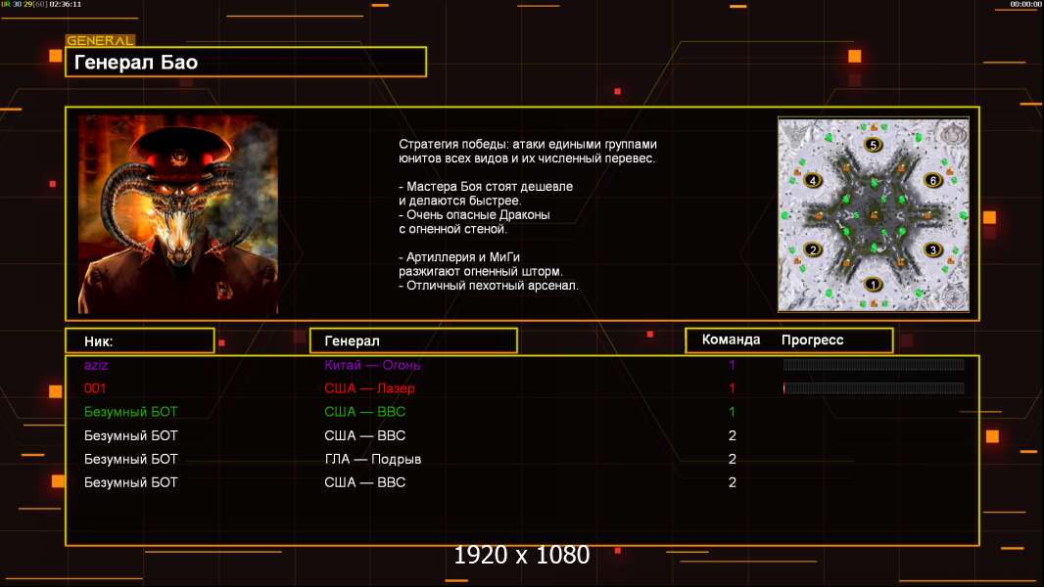This screenshot has height=587, width=1044.
Task: Click the "Генерал Бао" title box
Action: pos(245,63)
